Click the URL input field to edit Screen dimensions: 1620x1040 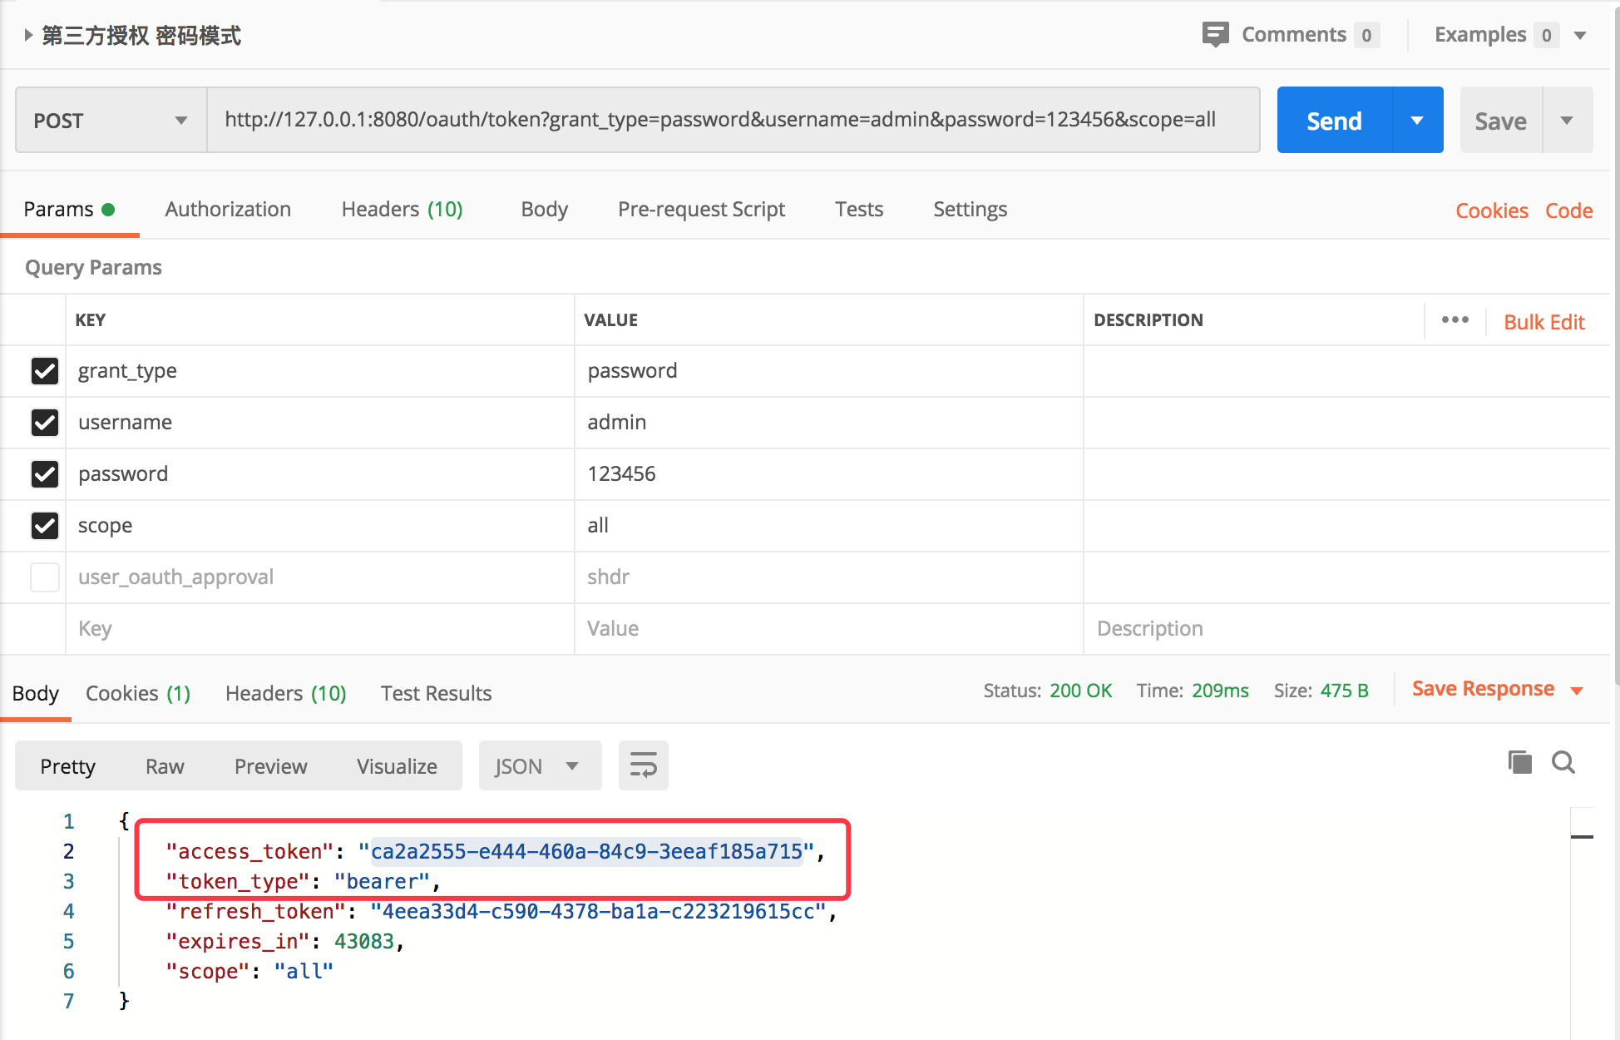tap(733, 119)
